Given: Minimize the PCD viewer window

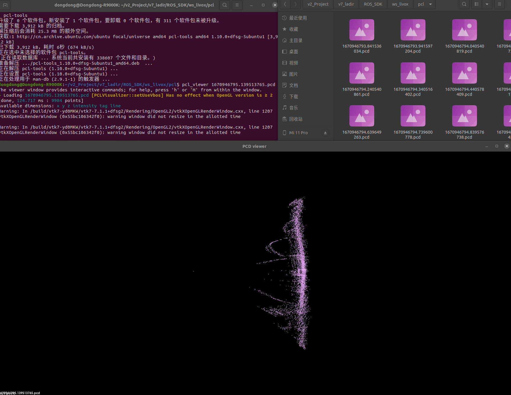Looking at the screenshot, I should coord(487,146).
